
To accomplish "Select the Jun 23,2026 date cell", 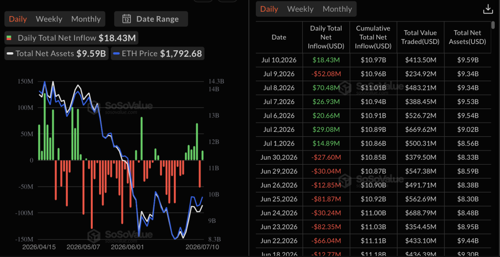I will point(279,227).
